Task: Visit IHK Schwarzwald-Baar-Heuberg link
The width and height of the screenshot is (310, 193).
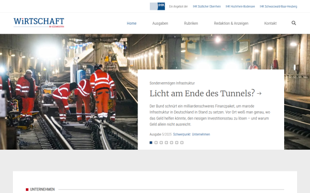Action: coord(278,7)
